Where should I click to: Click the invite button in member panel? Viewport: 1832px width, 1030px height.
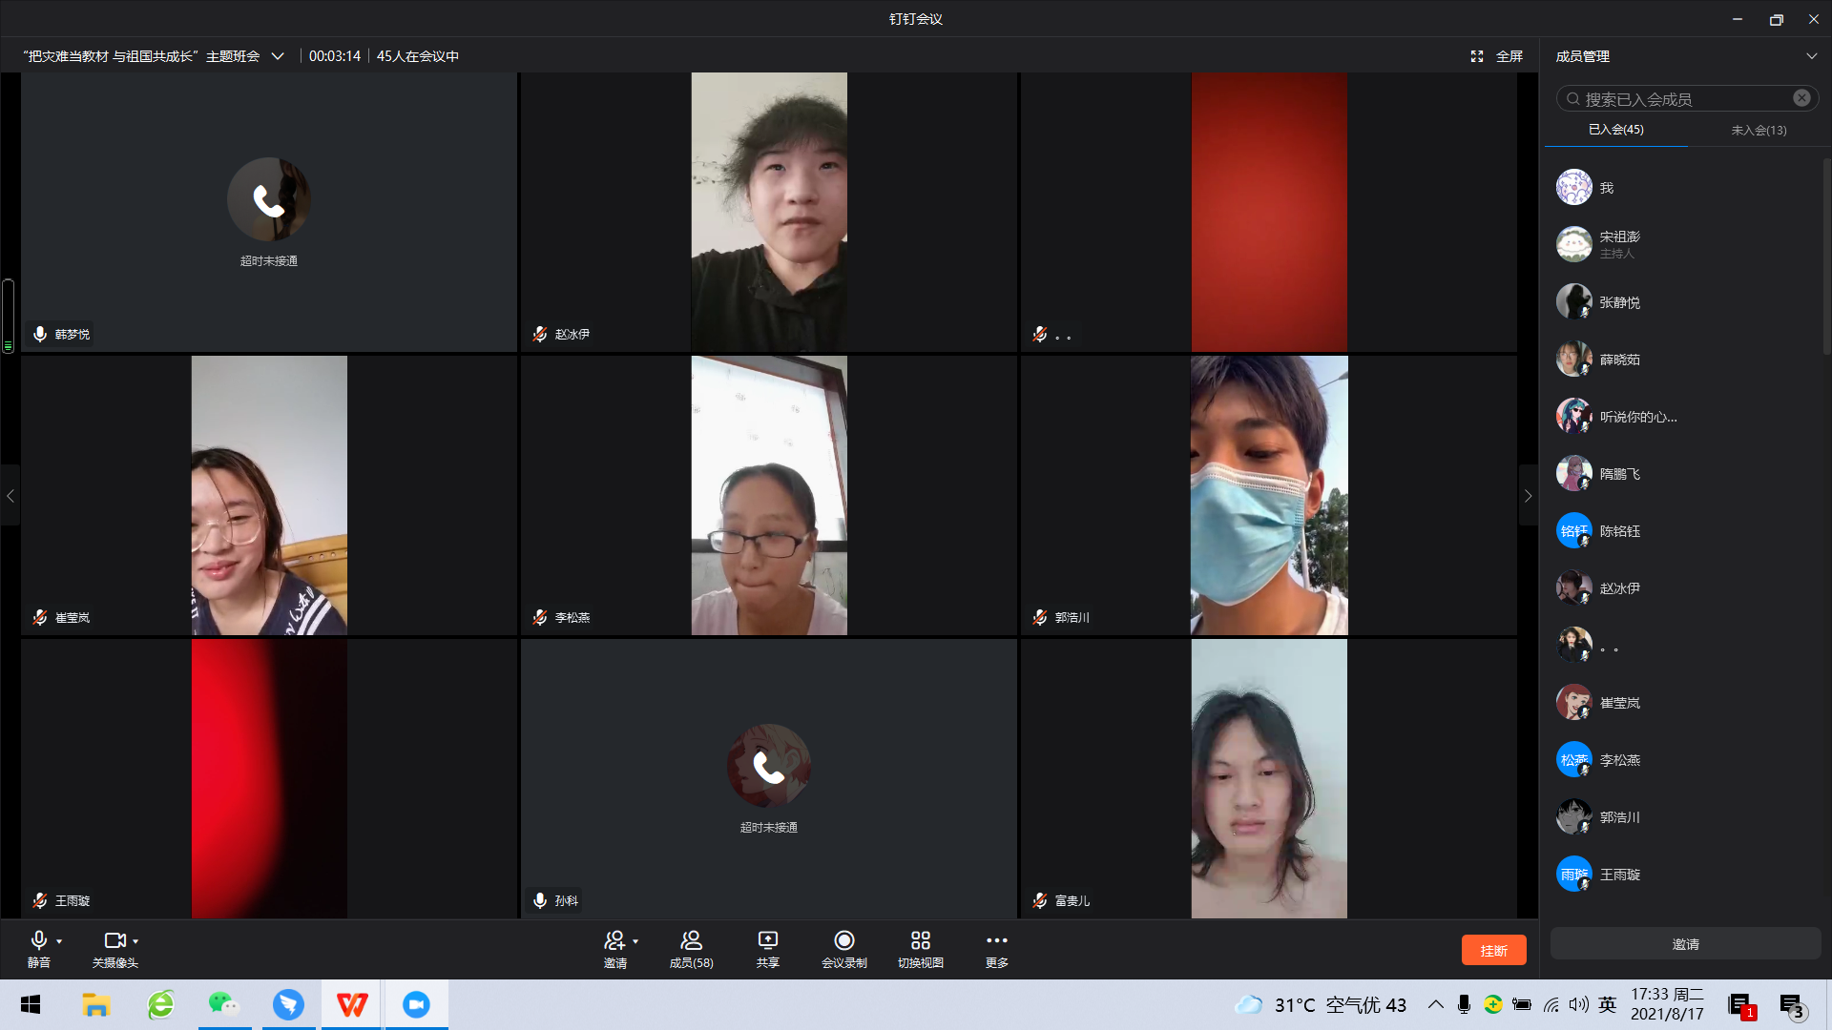coord(1685,944)
